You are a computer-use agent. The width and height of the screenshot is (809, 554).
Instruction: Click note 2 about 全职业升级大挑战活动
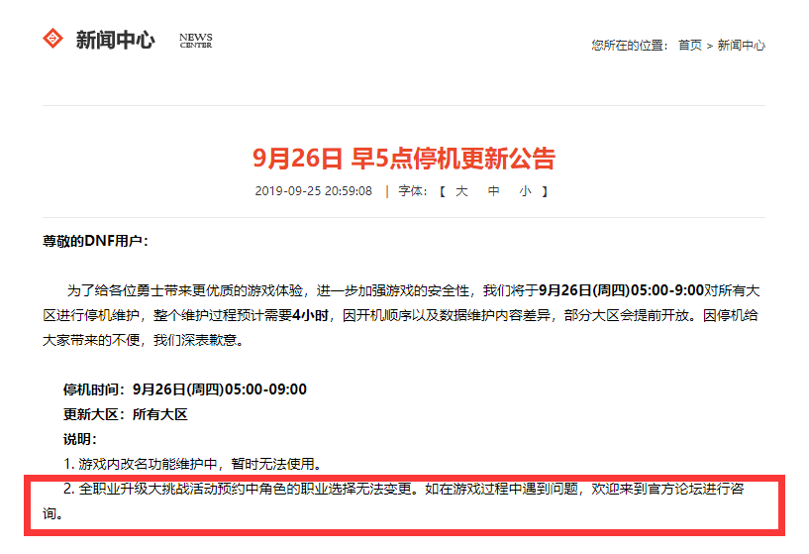point(393,500)
